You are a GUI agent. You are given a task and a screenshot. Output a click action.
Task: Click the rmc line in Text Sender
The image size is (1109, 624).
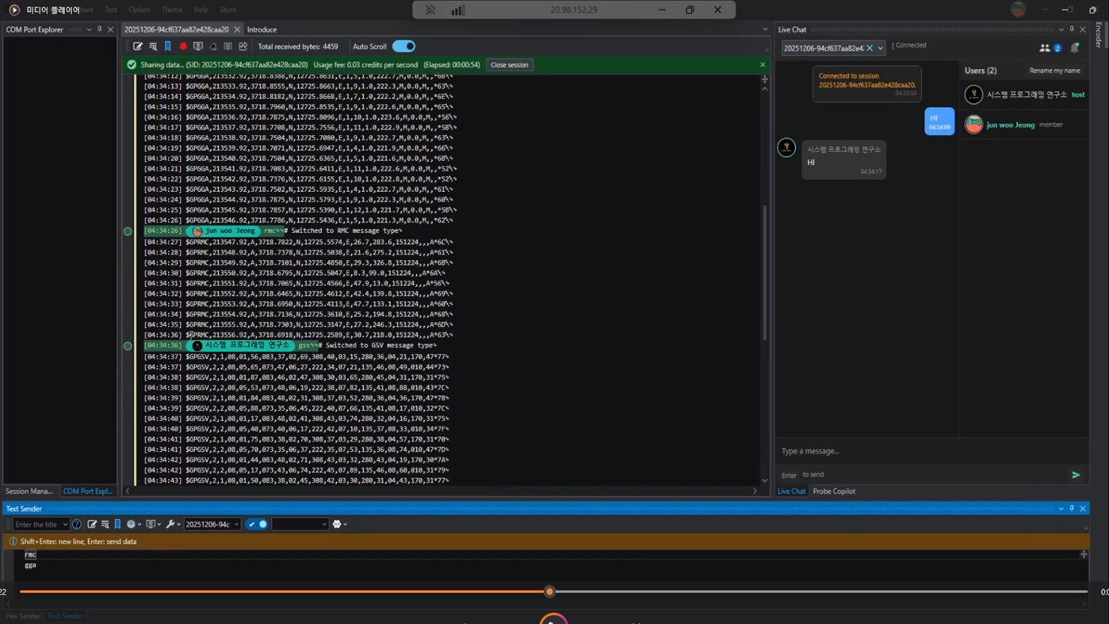(30, 554)
